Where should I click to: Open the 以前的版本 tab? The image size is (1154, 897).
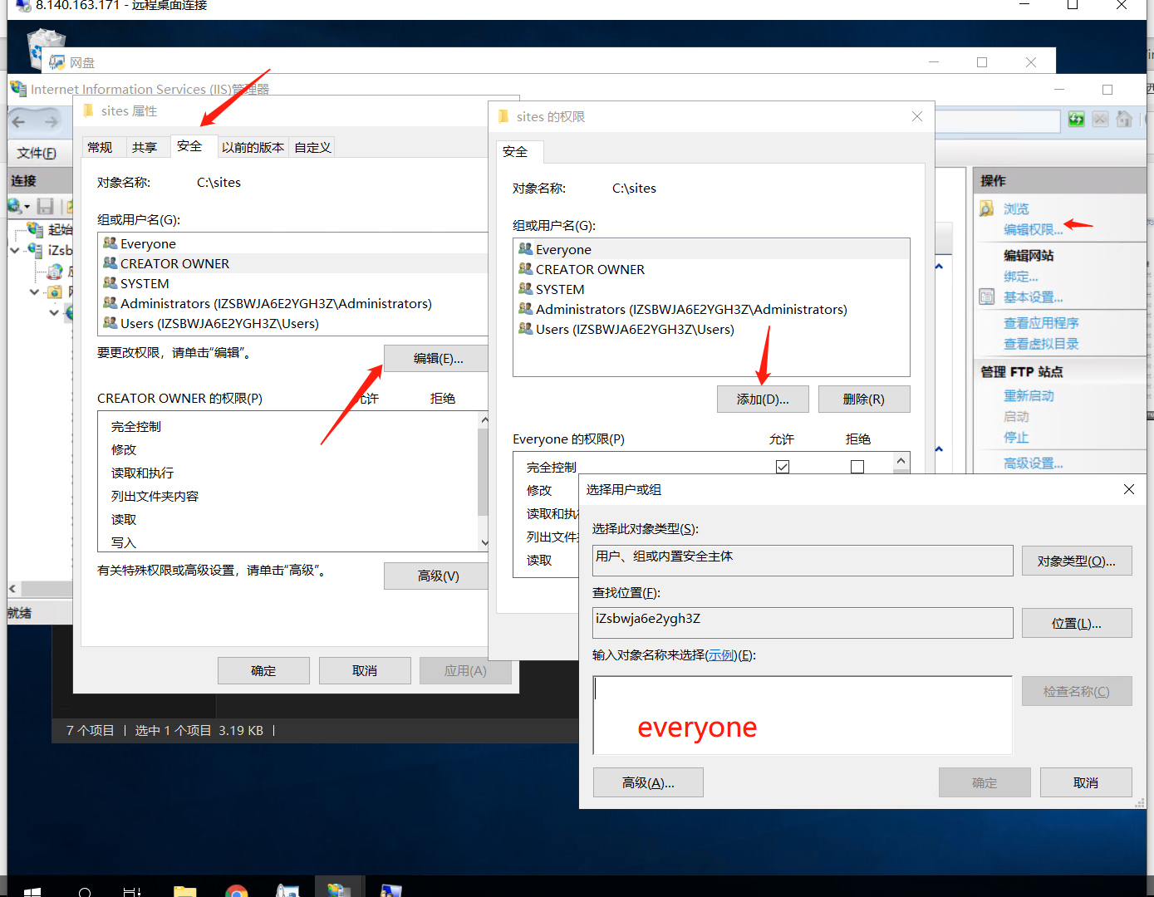253,147
